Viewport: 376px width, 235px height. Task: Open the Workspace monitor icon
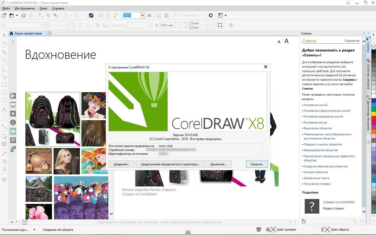tap(13, 105)
